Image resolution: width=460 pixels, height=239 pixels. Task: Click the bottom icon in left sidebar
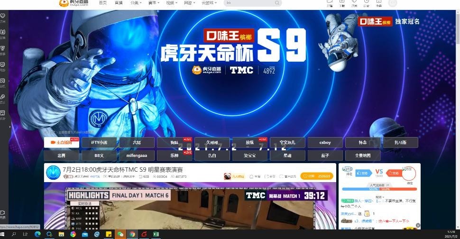click(3, 212)
